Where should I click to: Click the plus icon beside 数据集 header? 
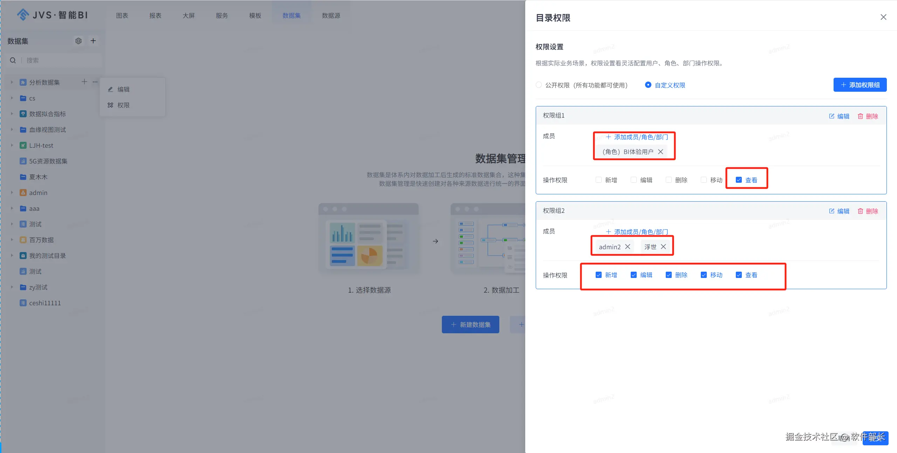pos(93,41)
